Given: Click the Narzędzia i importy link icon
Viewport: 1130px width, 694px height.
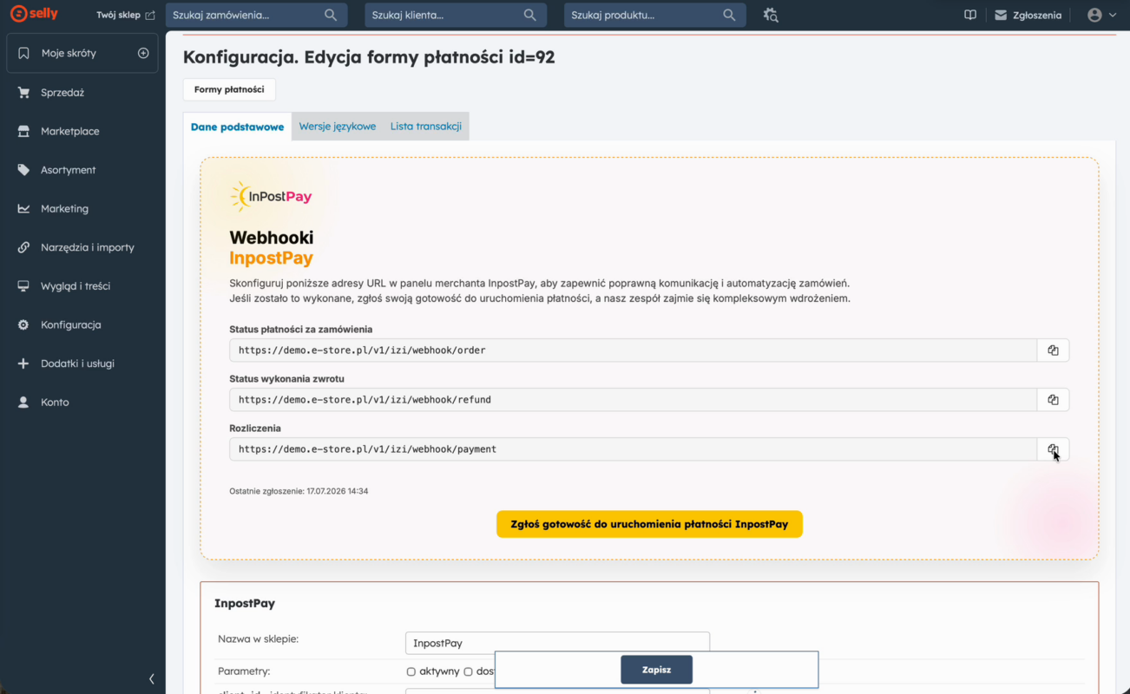Looking at the screenshot, I should point(23,247).
